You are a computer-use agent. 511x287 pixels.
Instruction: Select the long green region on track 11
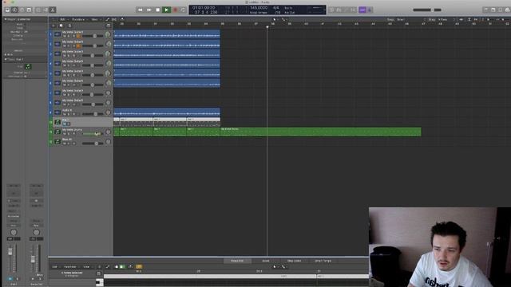click(x=320, y=132)
